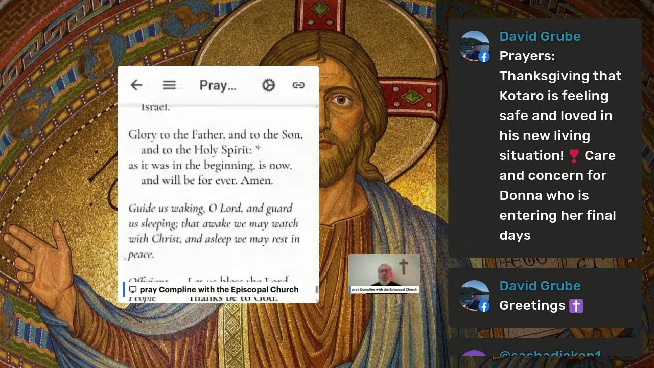This screenshot has width=654, height=368.
Task: Click the presenter webcam thumbnail
Action: click(384, 273)
